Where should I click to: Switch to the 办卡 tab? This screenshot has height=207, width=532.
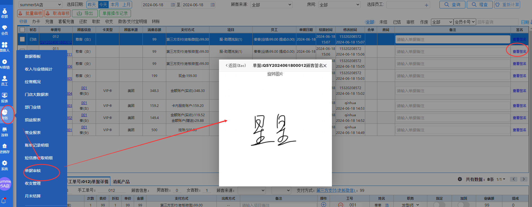coord(36,21)
